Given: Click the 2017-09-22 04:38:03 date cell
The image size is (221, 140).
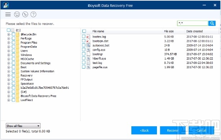Looking at the screenshot, I should click(199, 63).
